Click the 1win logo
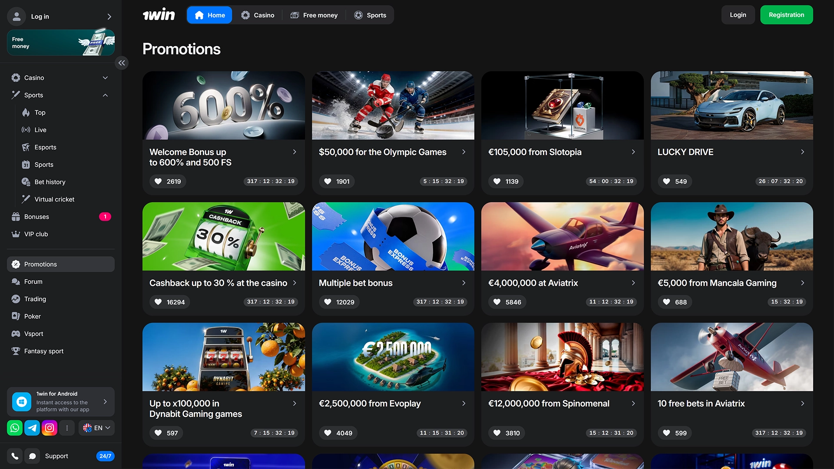This screenshot has height=469, width=834. click(x=159, y=15)
